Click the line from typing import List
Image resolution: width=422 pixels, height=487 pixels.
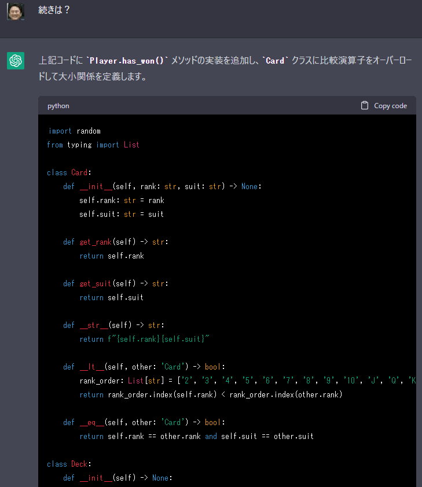click(x=93, y=145)
